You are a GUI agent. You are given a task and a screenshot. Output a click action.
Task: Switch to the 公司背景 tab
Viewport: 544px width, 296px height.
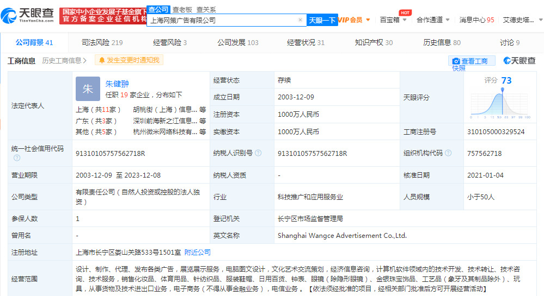[34, 42]
